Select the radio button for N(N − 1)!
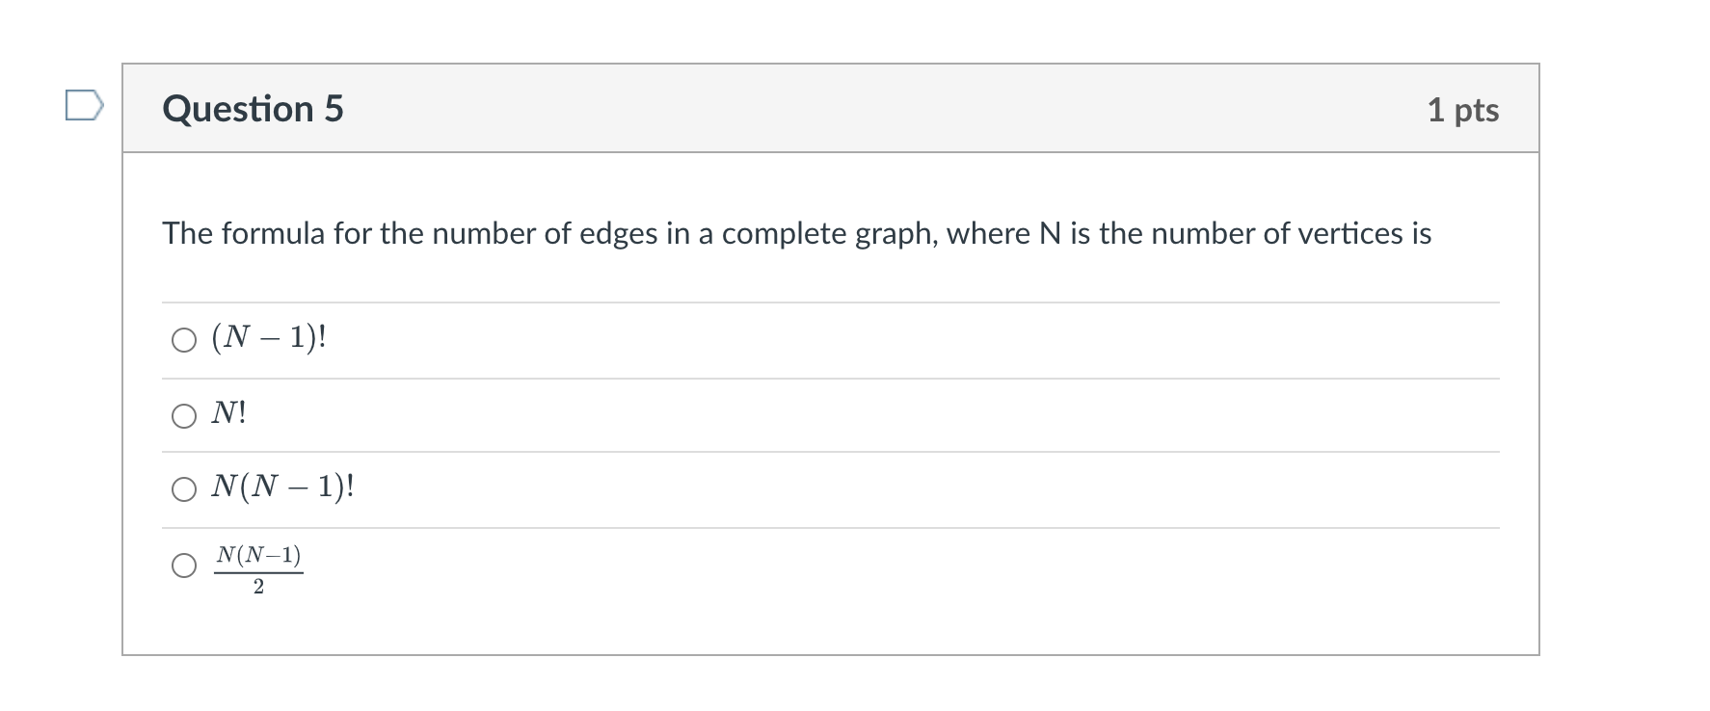This screenshot has width=1710, height=711. point(183,489)
